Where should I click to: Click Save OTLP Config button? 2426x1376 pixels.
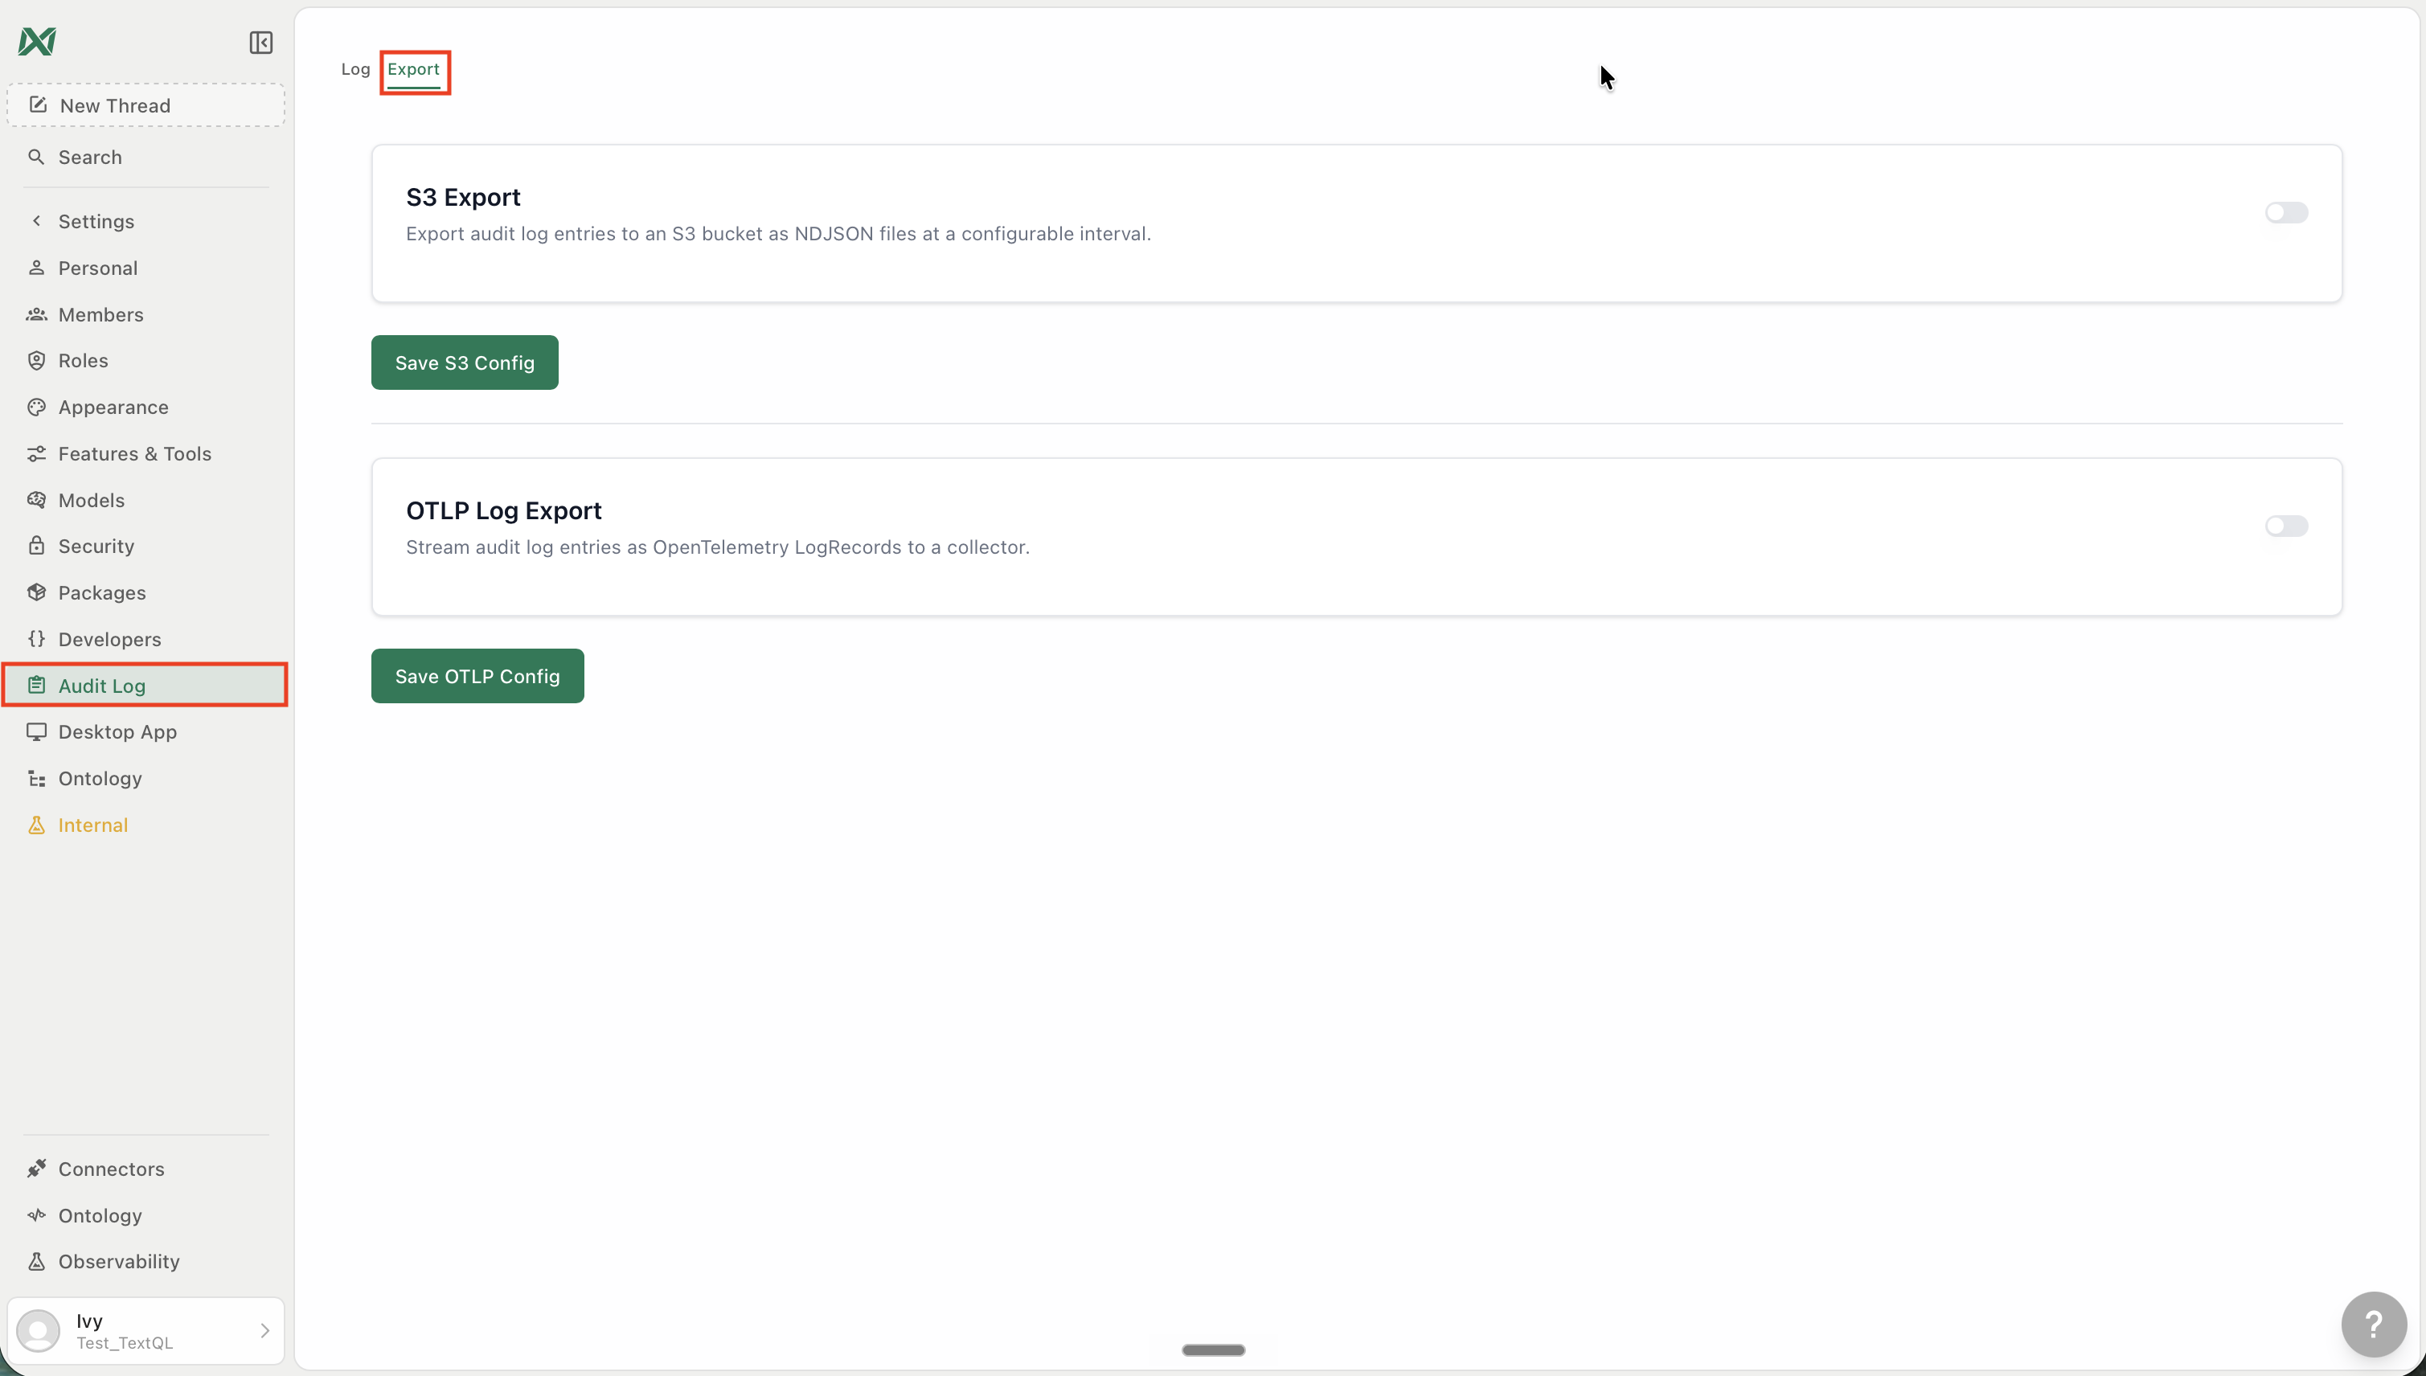(477, 676)
